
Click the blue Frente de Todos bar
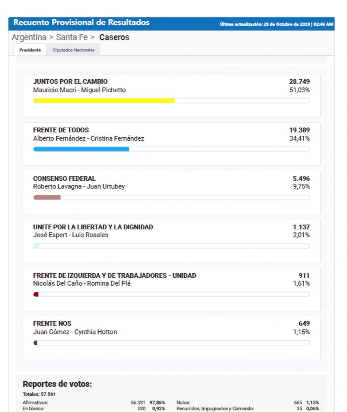click(171, 149)
